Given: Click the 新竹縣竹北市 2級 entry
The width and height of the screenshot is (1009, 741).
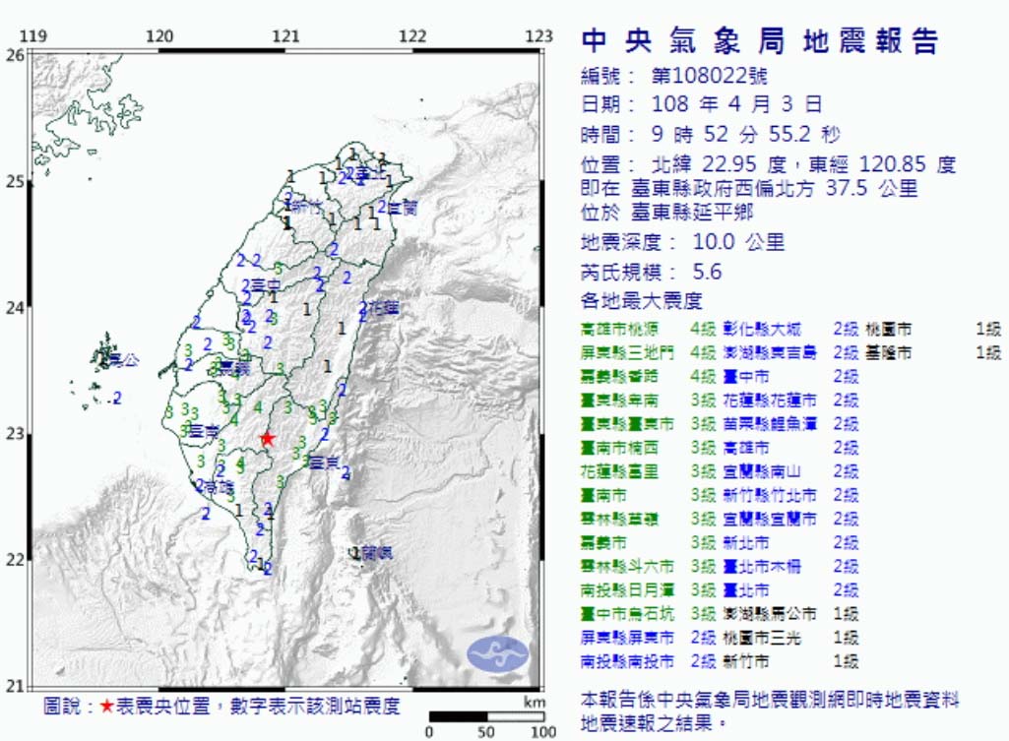Looking at the screenshot, I should (x=790, y=495).
